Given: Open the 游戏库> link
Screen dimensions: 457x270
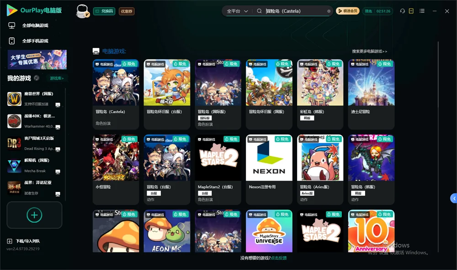Looking at the screenshot, I should click(x=57, y=78).
